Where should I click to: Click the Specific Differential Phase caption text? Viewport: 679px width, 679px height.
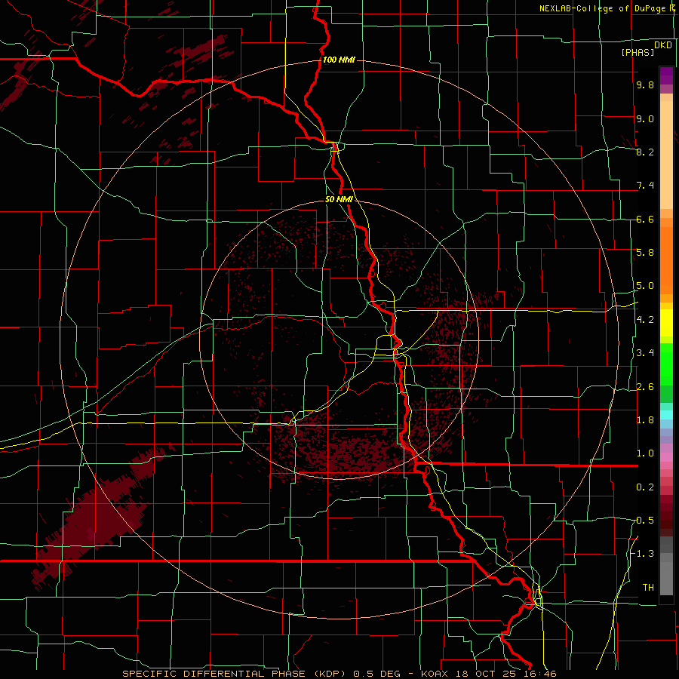339,674
